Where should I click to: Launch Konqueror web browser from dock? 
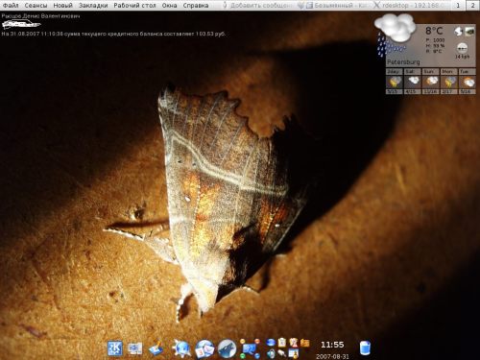point(181,348)
